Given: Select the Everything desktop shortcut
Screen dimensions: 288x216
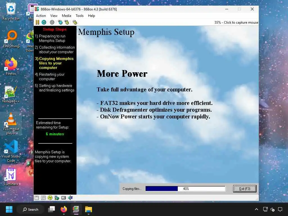Looking at the screenshot, I should click(11, 39).
